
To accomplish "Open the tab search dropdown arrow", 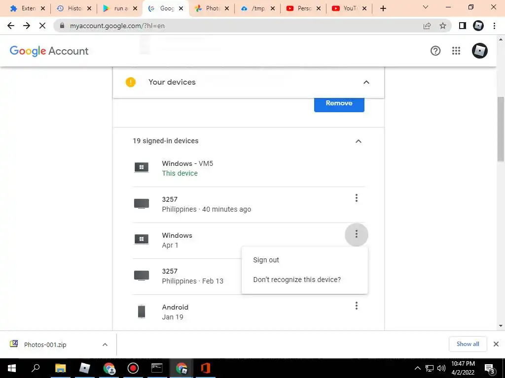I will 426,7.
